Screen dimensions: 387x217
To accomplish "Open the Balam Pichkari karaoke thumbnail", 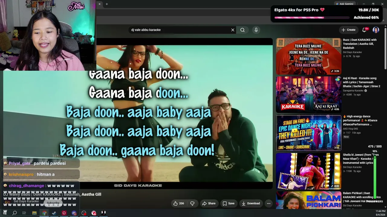I will click(309, 200).
